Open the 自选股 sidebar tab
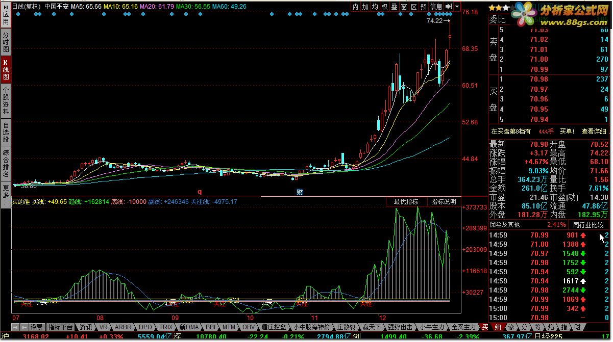 [6, 132]
